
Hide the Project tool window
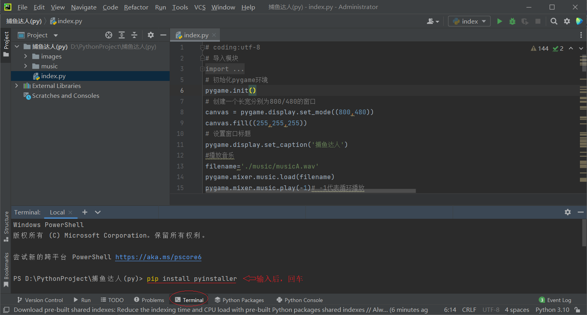[x=164, y=35]
